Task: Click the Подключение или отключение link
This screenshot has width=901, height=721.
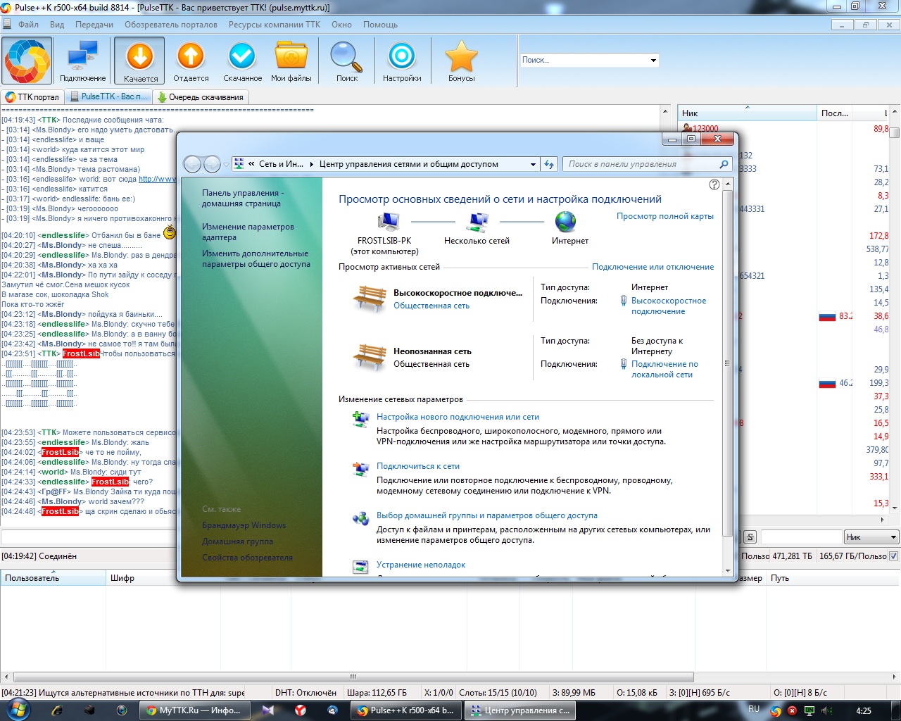Action: (653, 267)
